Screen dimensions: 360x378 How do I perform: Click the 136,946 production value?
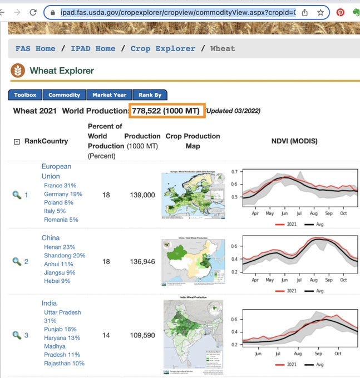pos(142,262)
